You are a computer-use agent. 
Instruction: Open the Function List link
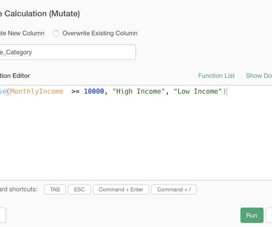216,75
